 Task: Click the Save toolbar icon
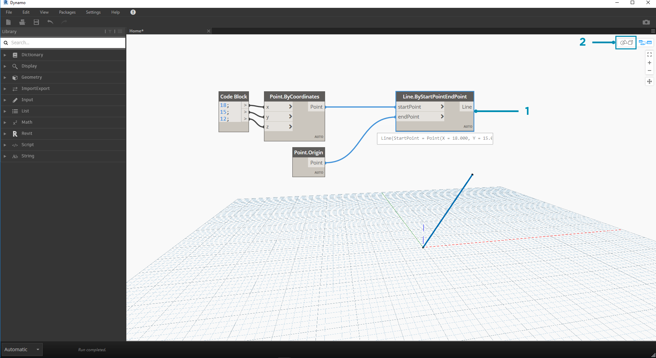(36, 22)
